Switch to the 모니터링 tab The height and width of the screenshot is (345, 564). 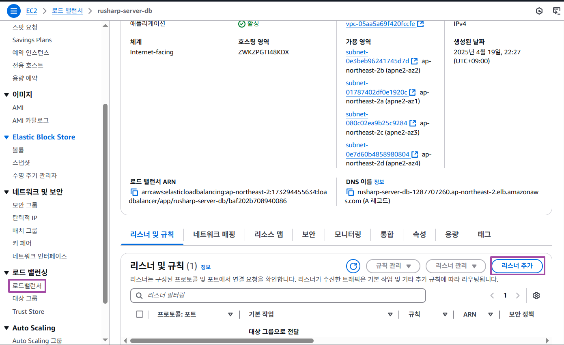tap(348, 234)
